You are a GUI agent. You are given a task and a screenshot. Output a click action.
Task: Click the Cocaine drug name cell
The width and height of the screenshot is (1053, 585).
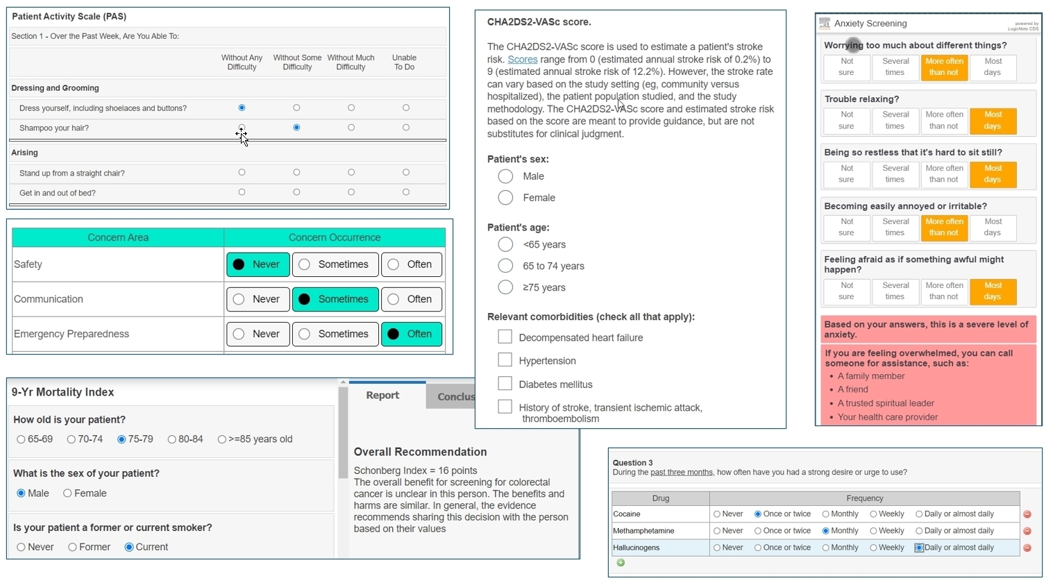tap(661, 514)
